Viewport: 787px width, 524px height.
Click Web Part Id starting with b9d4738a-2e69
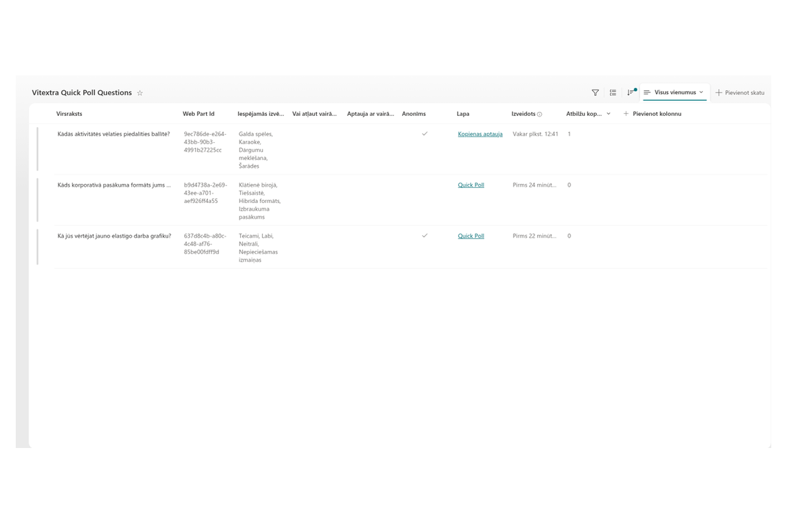205,193
